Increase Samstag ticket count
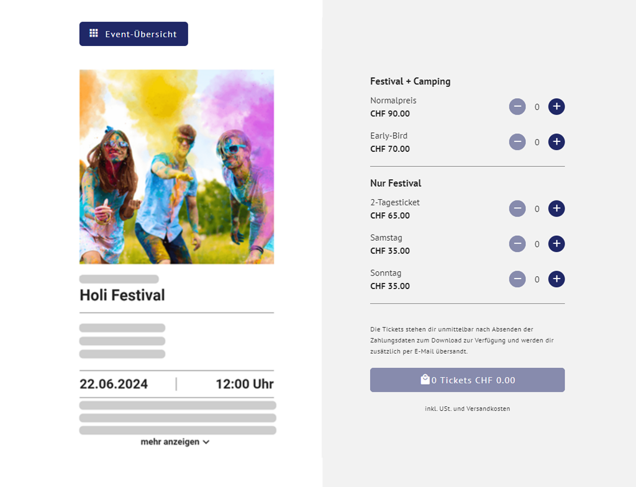The width and height of the screenshot is (636, 487). (556, 244)
